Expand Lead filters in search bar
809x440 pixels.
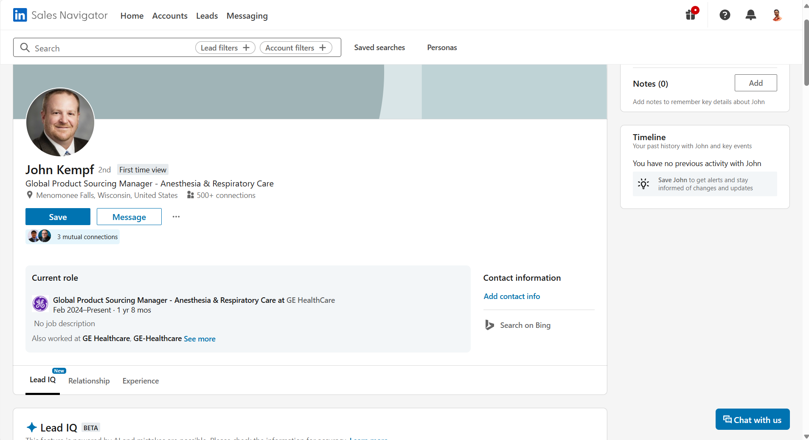(x=225, y=48)
